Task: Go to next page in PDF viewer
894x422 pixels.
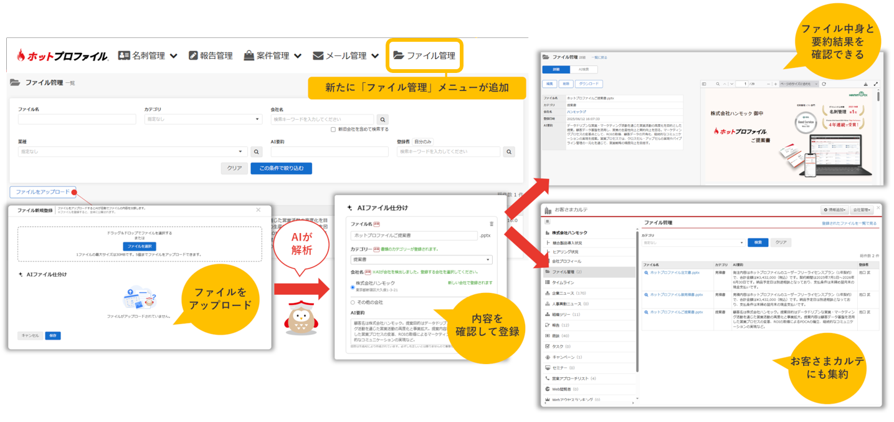Action: coord(731,84)
